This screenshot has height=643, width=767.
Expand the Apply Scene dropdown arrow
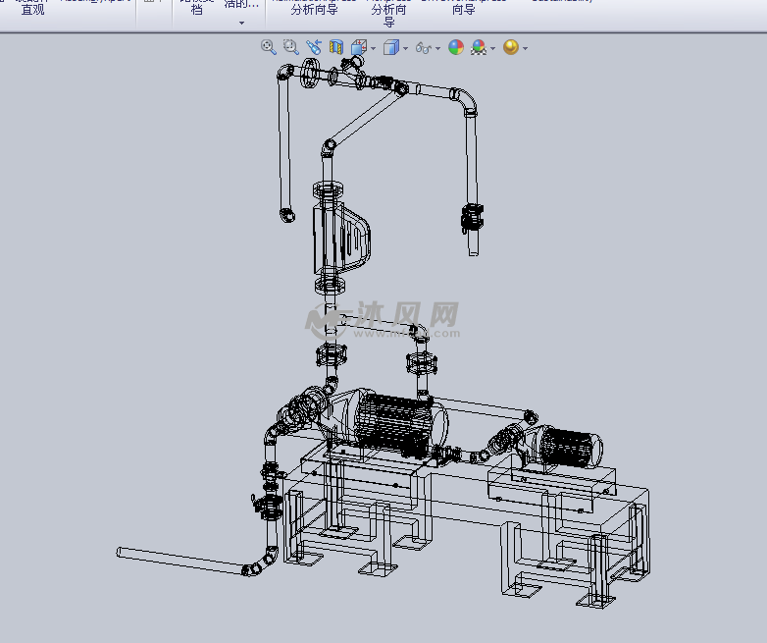pos(492,48)
